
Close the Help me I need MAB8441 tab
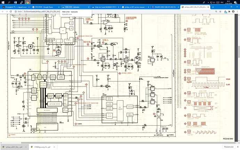click(x=119, y=7)
